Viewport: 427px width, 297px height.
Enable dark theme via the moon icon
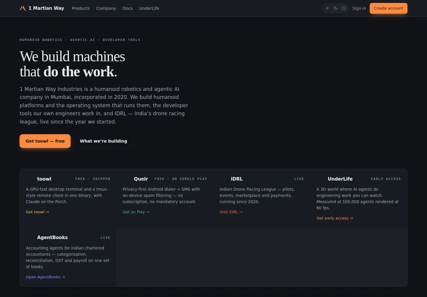click(336, 8)
